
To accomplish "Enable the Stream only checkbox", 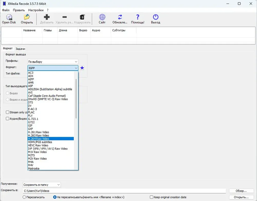I will [x=7, y=112].
